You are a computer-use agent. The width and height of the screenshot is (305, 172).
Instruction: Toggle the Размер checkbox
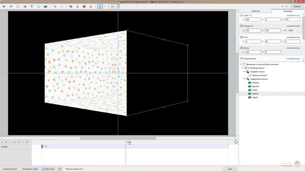point(242,26)
